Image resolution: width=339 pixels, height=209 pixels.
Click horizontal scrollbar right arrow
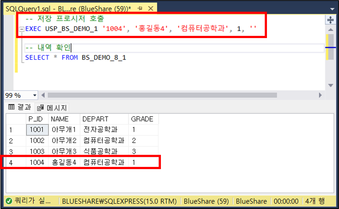click(320, 95)
